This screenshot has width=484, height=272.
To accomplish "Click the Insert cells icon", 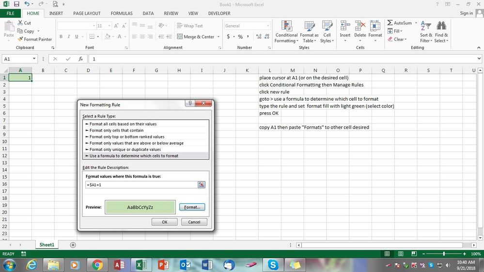I will tap(345, 26).
